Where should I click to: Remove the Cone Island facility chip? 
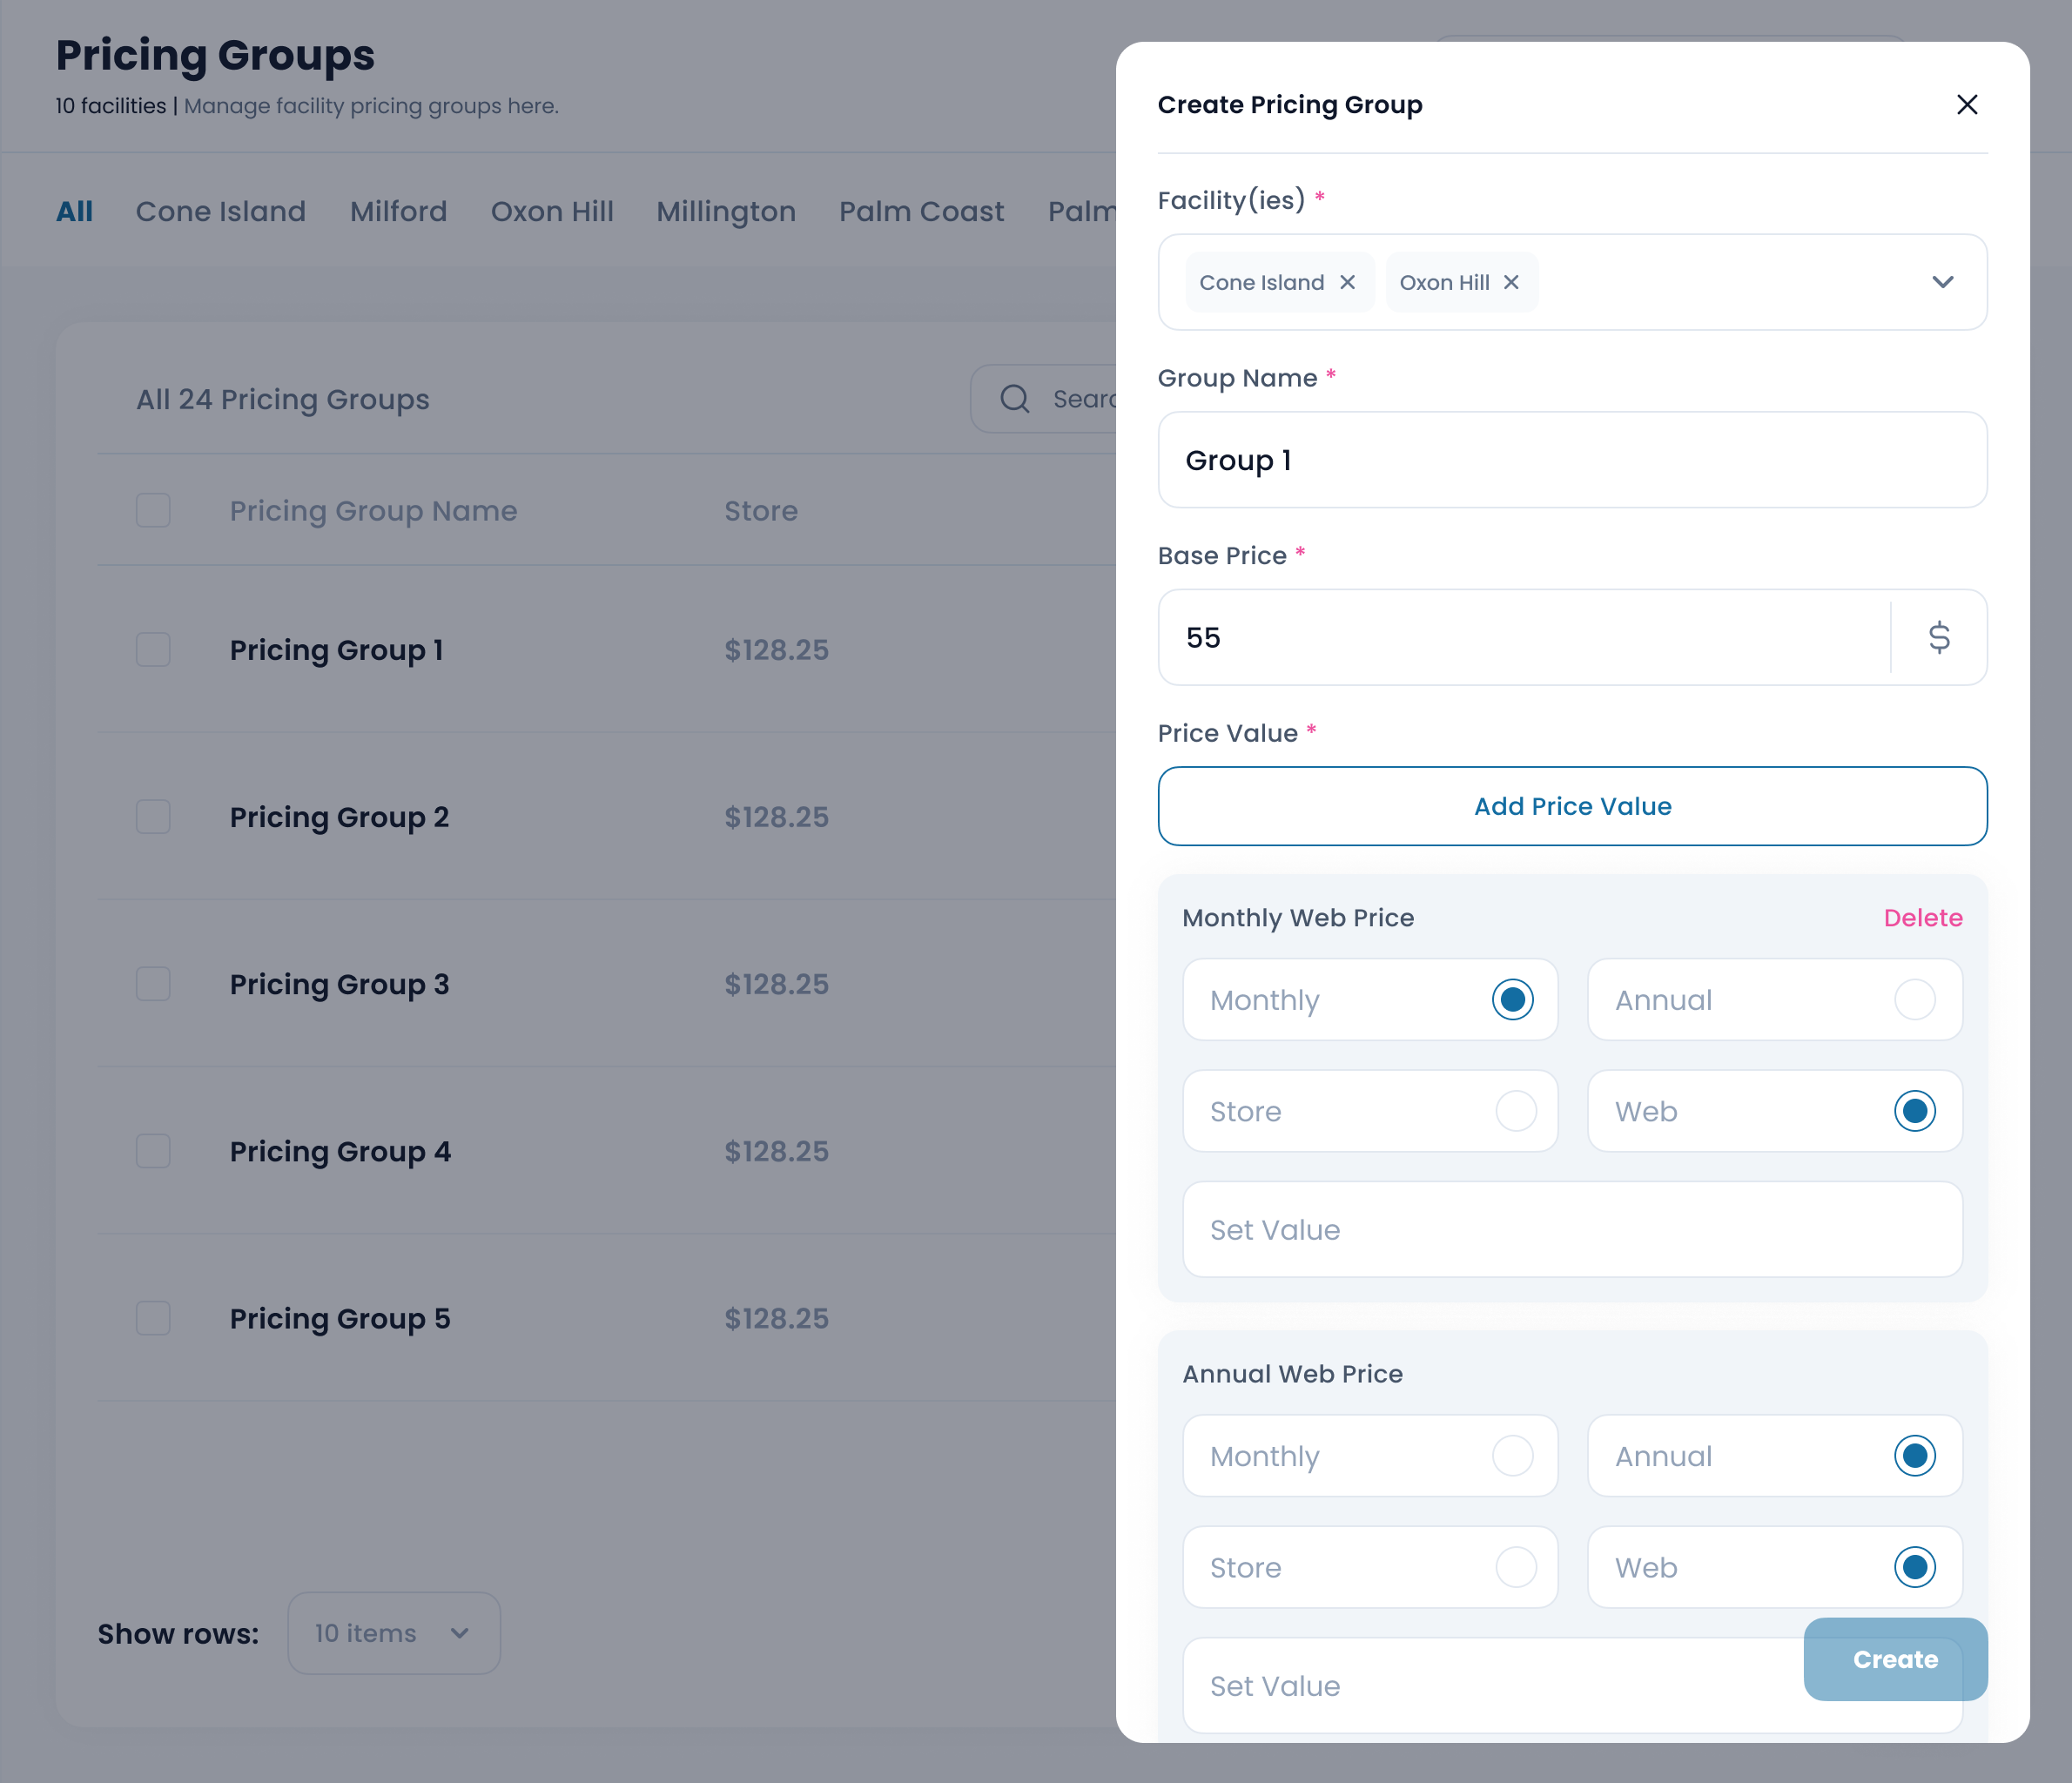pos(1347,282)
